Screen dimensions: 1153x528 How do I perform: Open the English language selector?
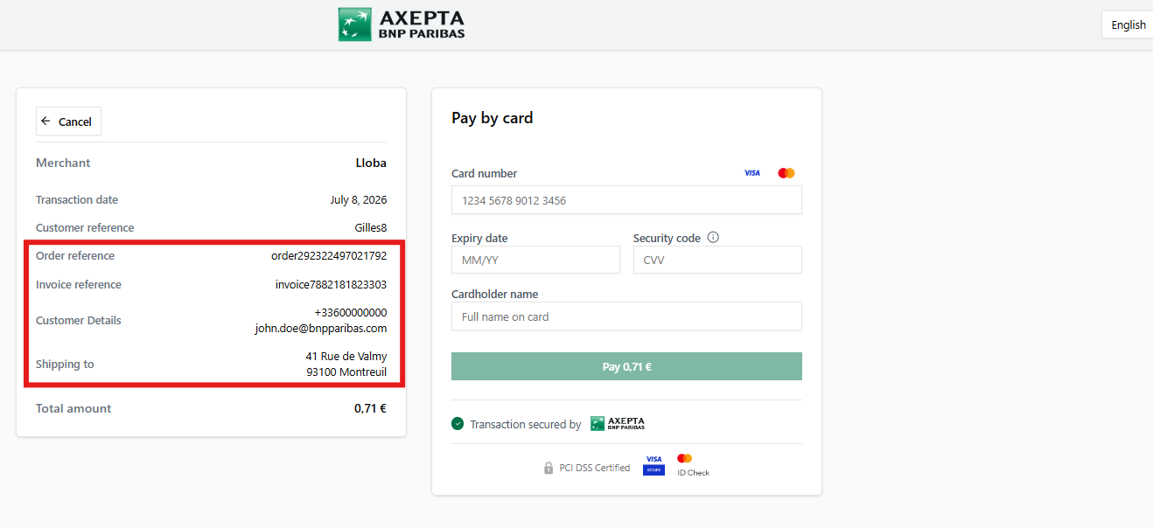point(1128,24)
